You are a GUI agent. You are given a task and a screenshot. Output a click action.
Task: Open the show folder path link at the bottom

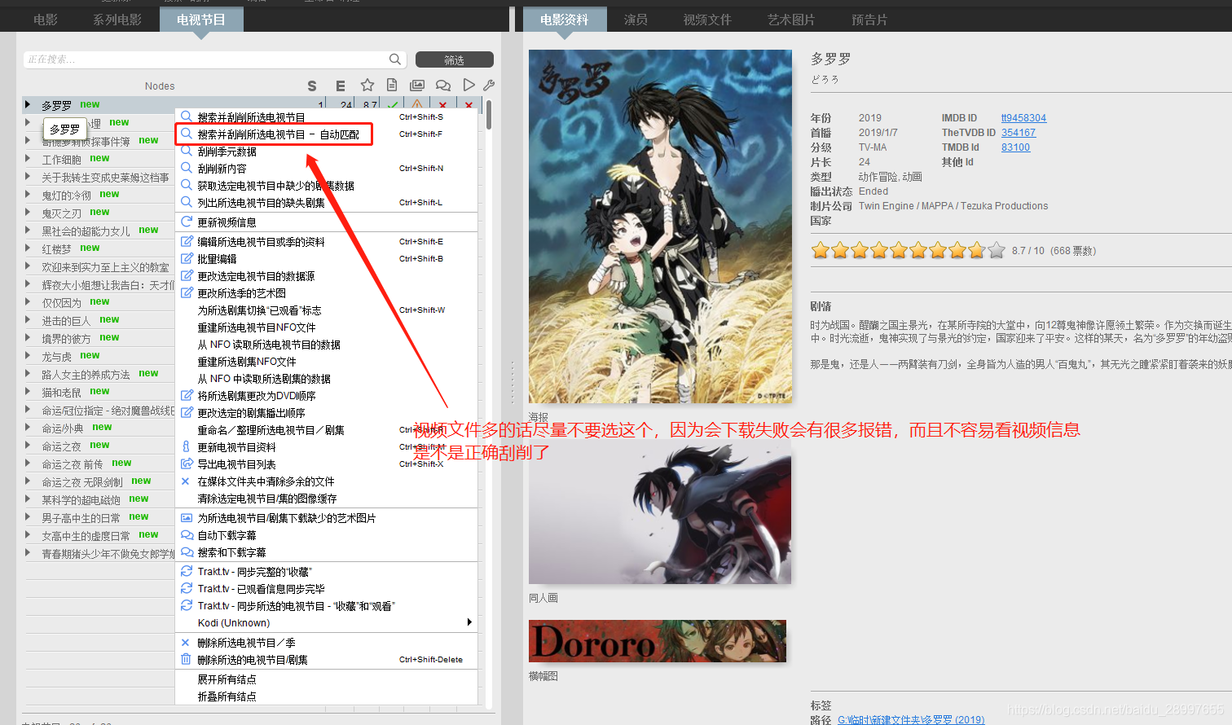point(911,720)
